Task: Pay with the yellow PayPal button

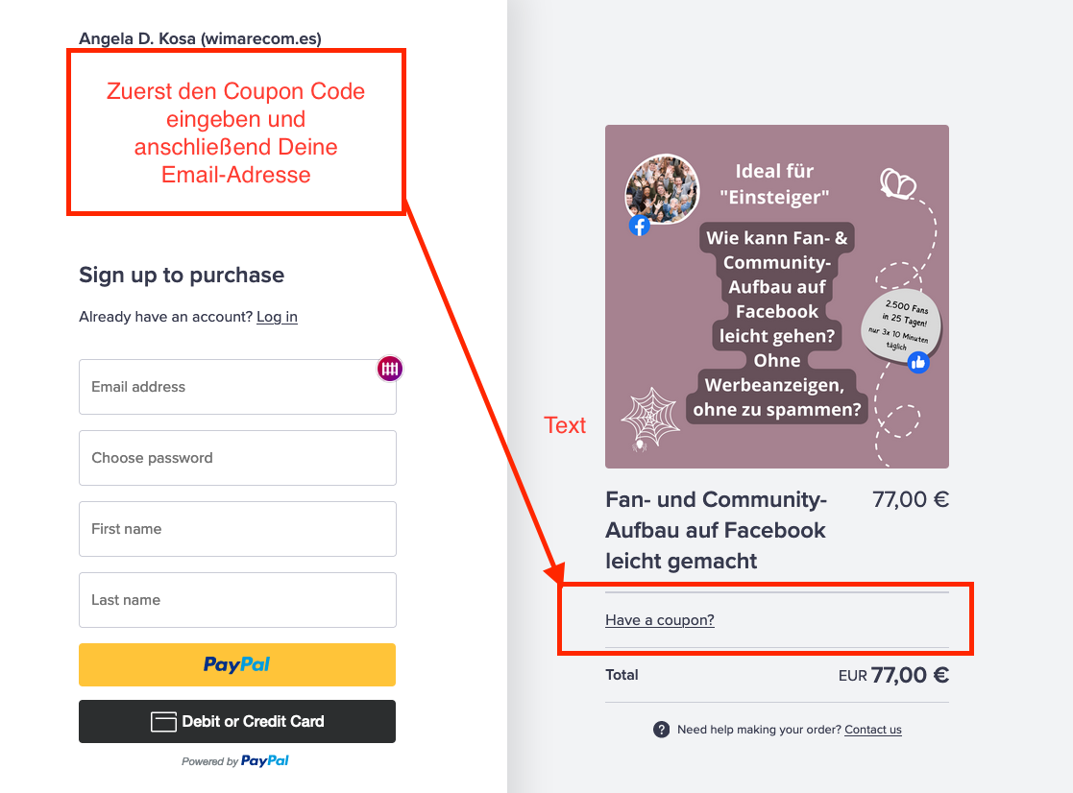Action: click(237, 664)
